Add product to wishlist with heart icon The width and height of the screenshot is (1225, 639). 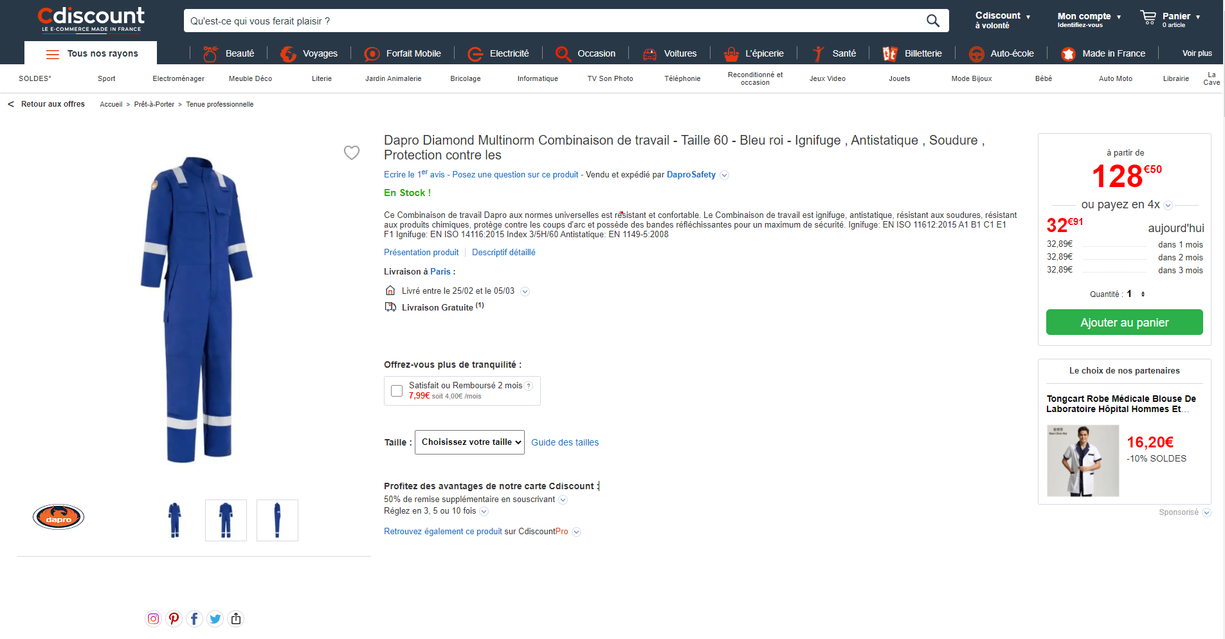click(x=352, y=152)
